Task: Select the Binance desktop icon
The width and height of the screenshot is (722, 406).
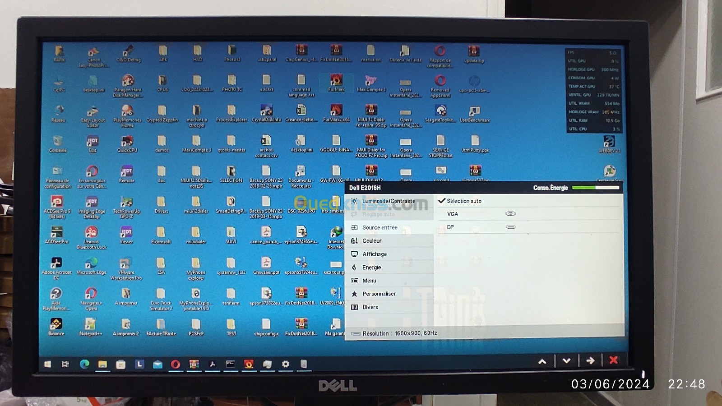Action: pos(56,327)
